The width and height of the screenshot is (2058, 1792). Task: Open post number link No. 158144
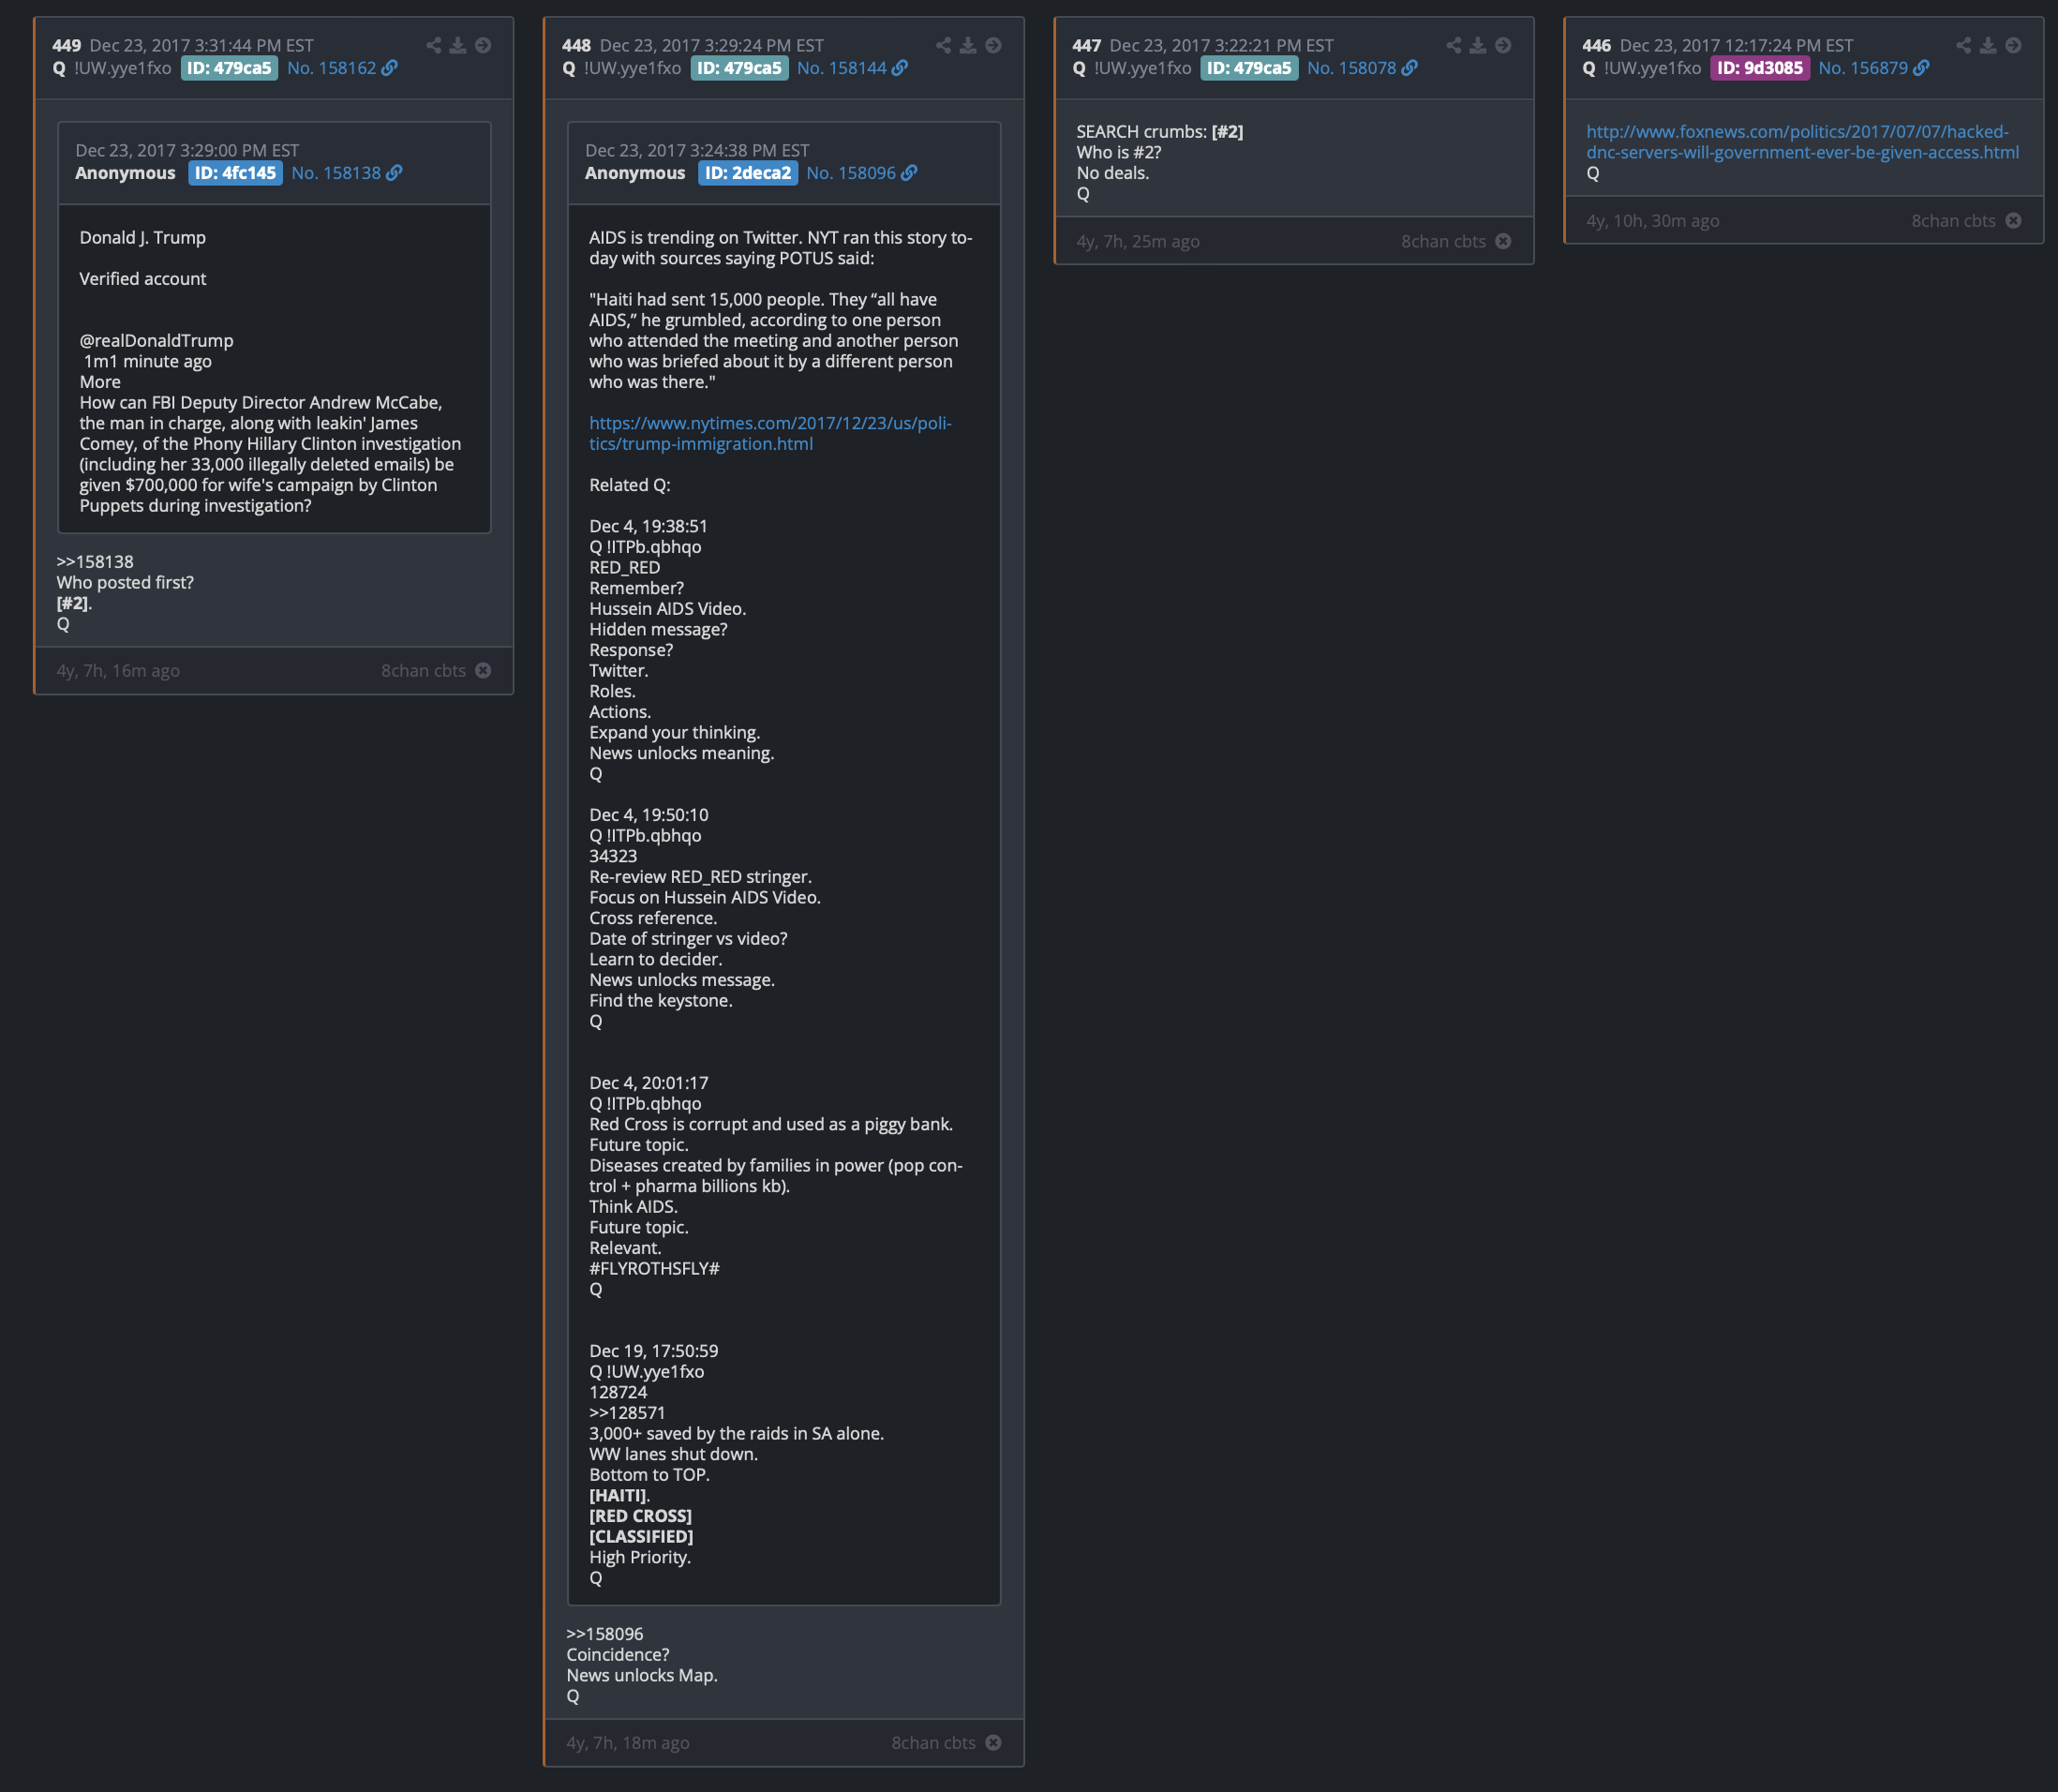(x=842, y=68)
